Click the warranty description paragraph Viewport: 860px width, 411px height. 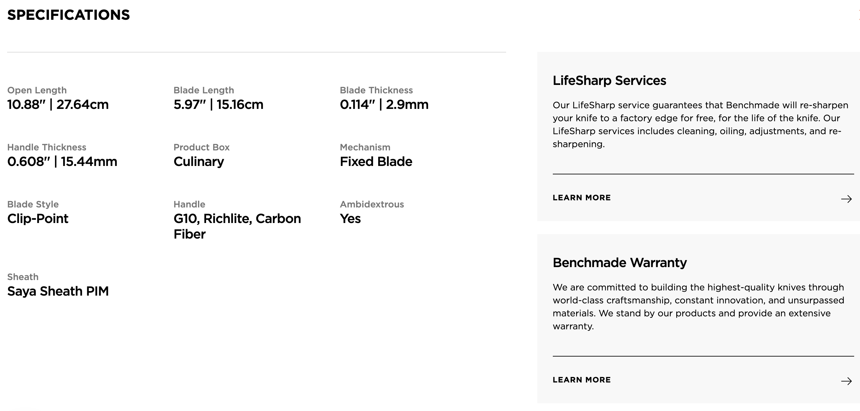(x=698, y=307)
